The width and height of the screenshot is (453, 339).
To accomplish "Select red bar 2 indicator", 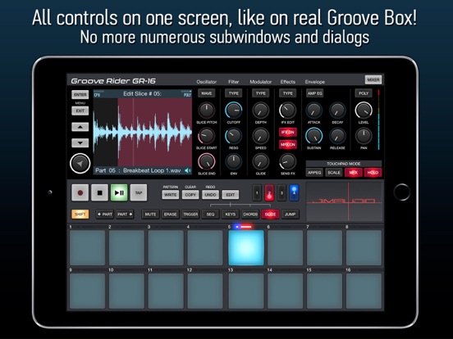I will click(269, 193).
